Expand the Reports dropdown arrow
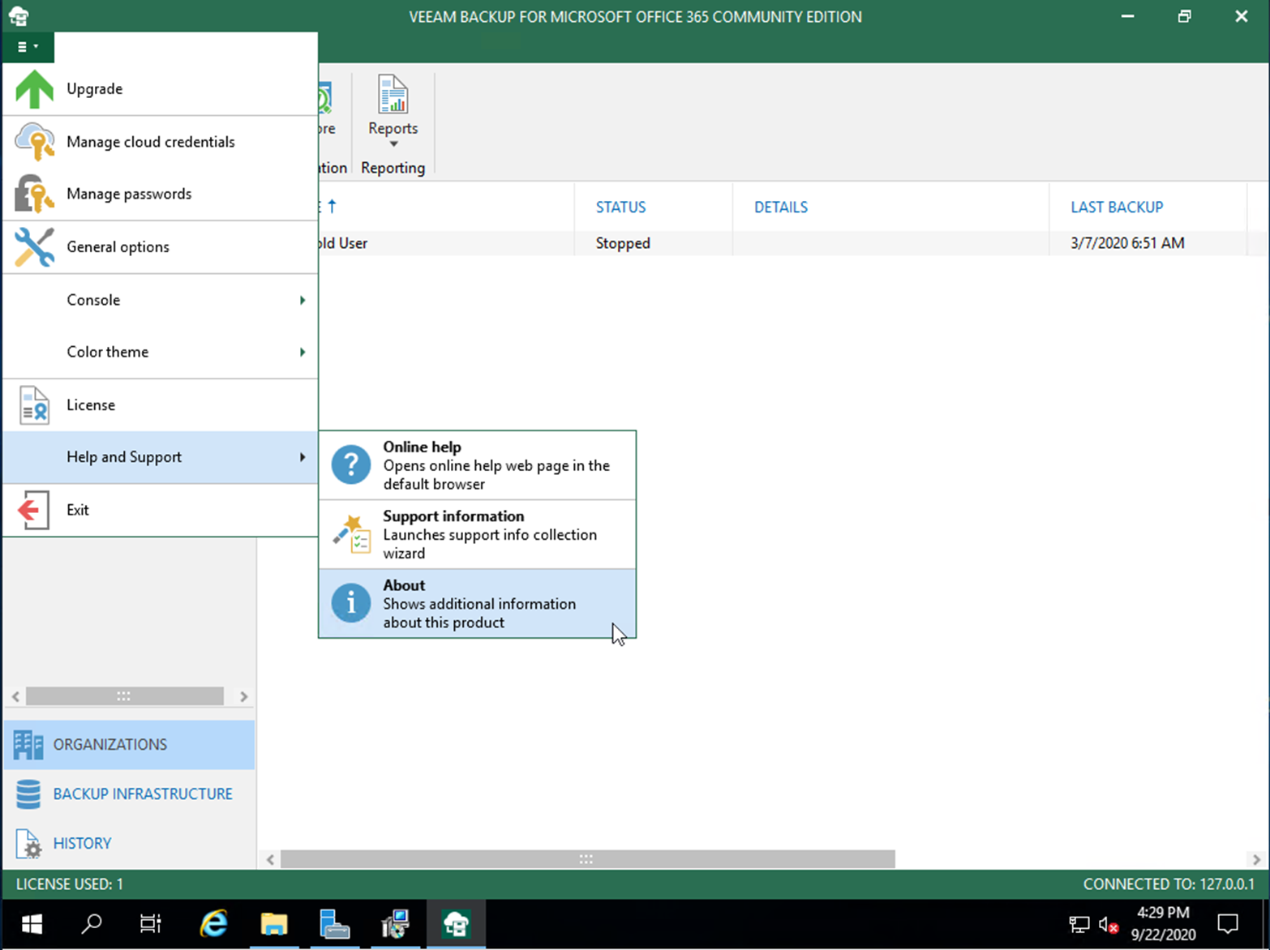 pyautogui.click(x=393, y=144)
